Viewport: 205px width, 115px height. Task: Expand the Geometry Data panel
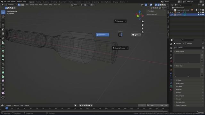pyautogui.click(x=180, y=102)
